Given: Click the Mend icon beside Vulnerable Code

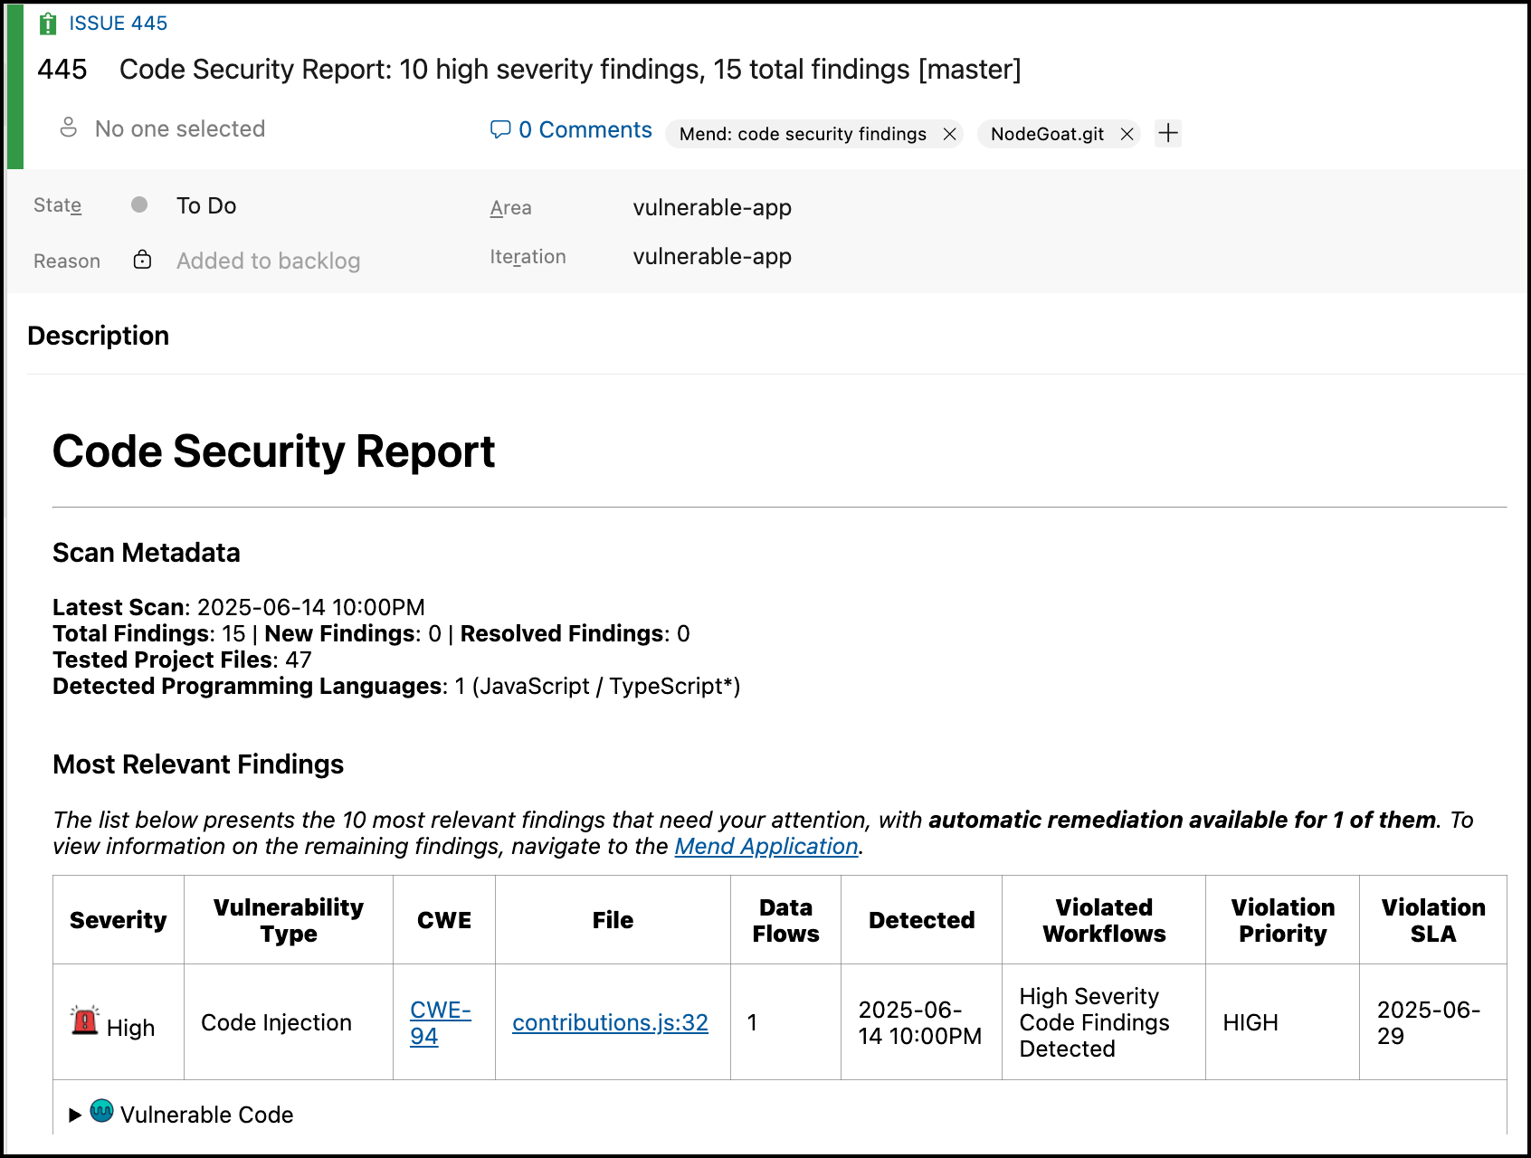Looking at the screenshot, I should pyautogui.click(x=102, y=1111).
